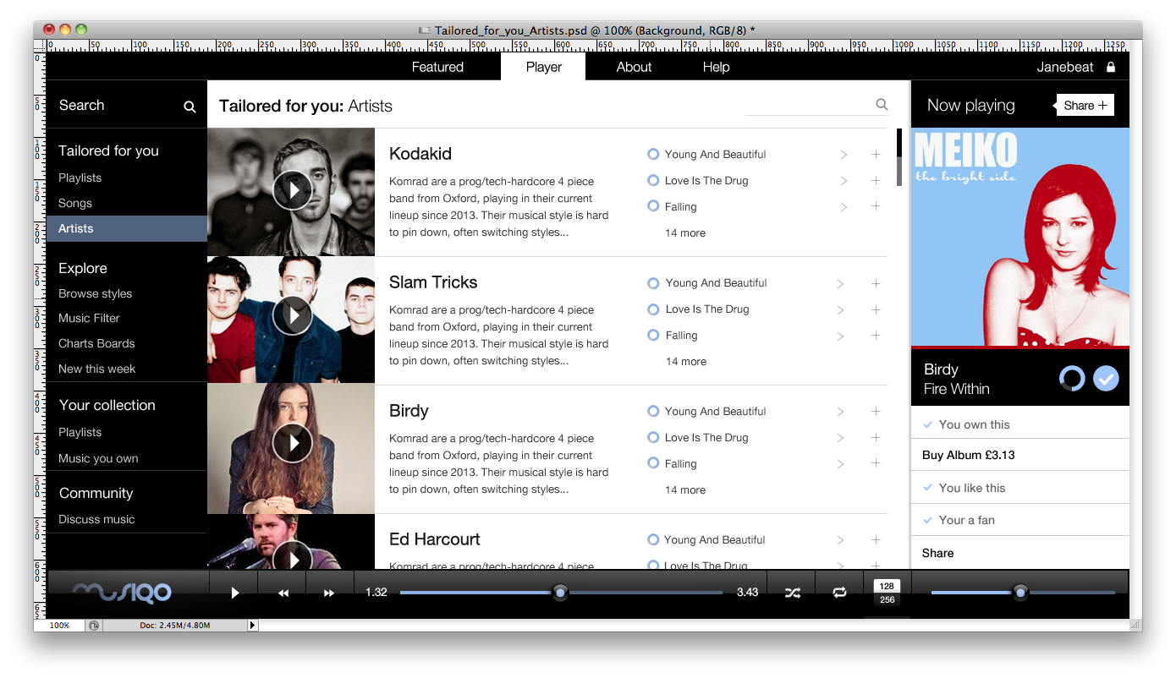Screen dimensions: 1176x678
Task: Switch to the Player tab
Action: coord(543,67)
